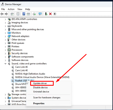This screenshot has width=113, height=110.
Task: Expand Mice and other pointing devices
Action: coord(5,29)
